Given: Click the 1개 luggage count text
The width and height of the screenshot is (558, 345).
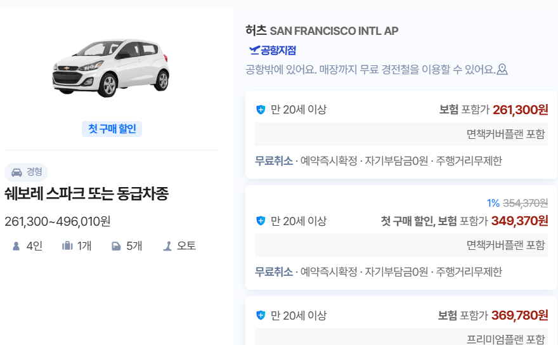Looking at the screenshot, I should click(84, 246).
